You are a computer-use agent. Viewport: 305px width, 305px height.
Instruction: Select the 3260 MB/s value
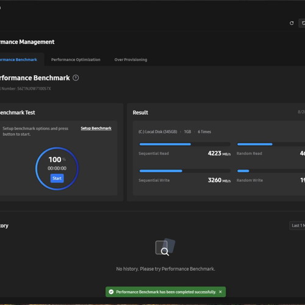219,180
